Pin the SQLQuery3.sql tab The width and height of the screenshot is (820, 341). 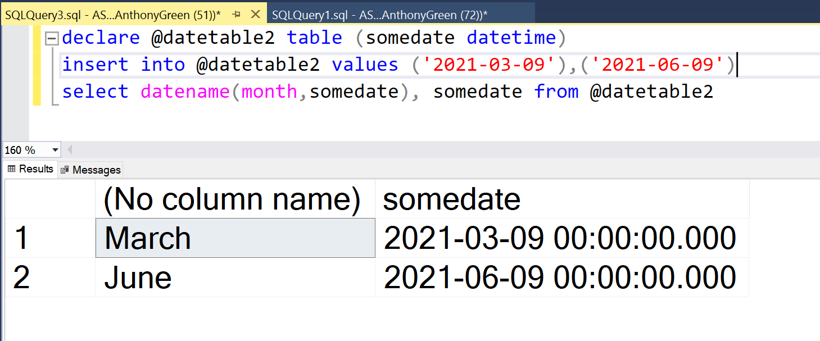click(x=237, y=15)
